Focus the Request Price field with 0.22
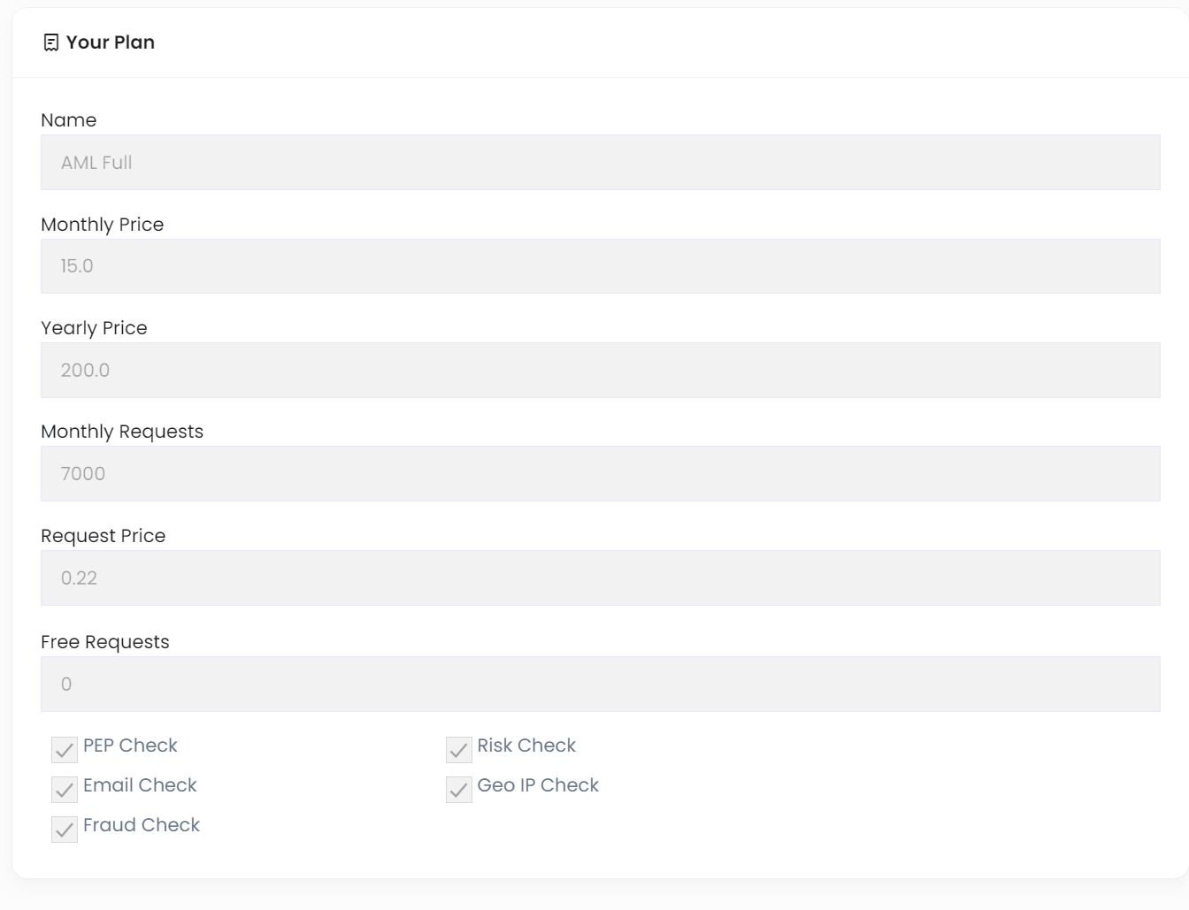1189x910 pixels. coord(600,577)
